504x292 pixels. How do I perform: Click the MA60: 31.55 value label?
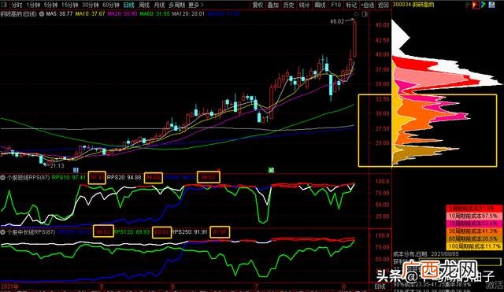coord(154,14)
